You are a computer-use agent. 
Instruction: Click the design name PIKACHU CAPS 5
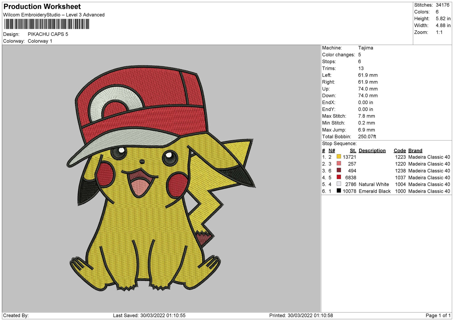coord(48,34)
